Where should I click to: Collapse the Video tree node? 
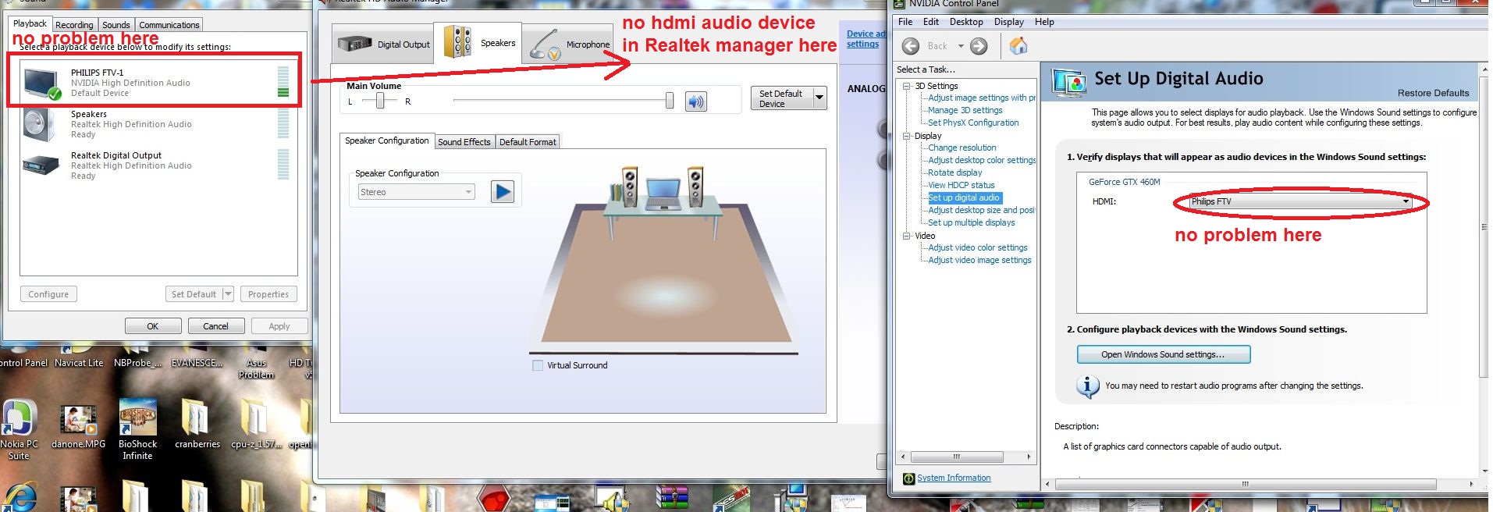pyautogui.click(x=906, y=236)
